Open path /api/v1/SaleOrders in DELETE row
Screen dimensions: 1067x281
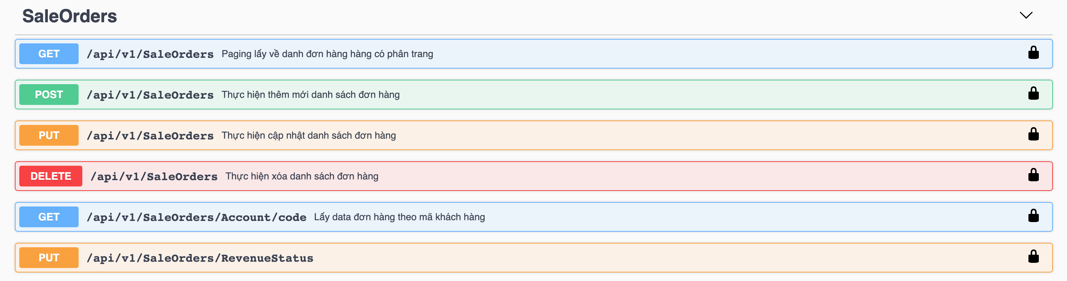coord(154,176)
